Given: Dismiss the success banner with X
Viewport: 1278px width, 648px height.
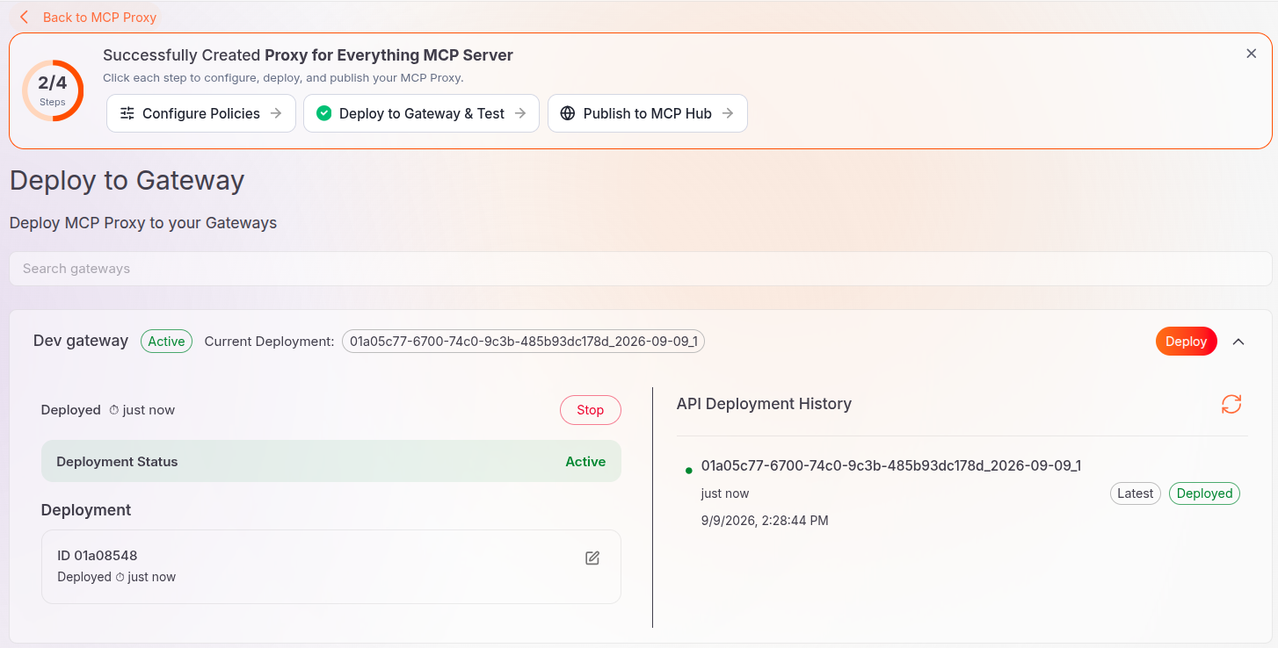Looking at the screenshot, I should (1251, 54).
